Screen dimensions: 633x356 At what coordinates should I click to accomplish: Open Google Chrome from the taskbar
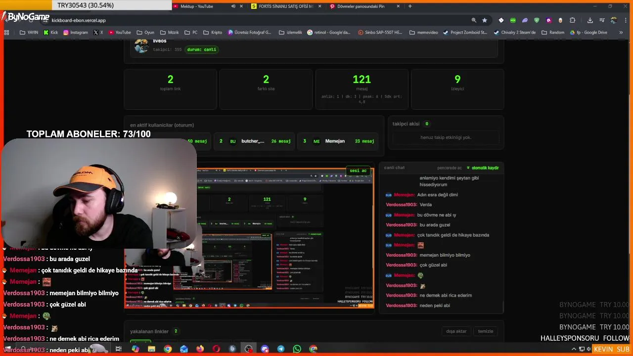[x=168, y=349]
